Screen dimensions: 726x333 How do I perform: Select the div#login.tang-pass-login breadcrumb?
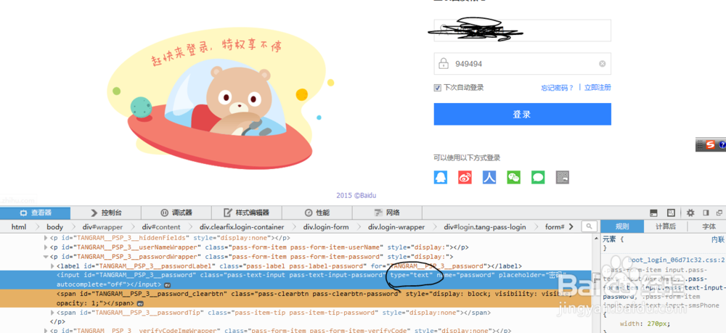coord(484,226)
